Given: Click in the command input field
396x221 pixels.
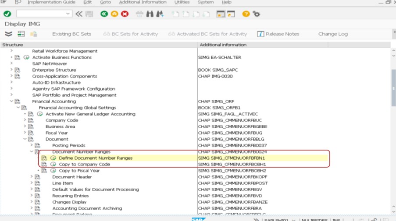Looking at the screenshot, I should [x=41, y=14].
